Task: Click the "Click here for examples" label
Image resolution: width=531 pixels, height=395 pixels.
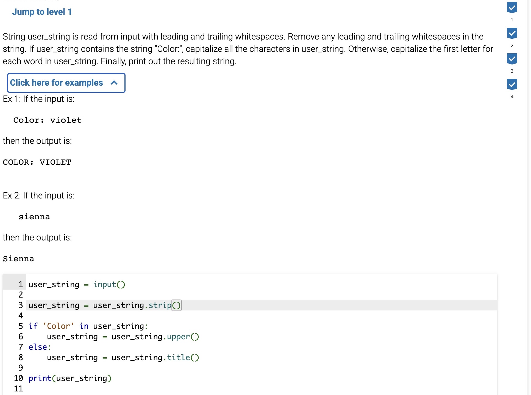Action: point(56,83)
